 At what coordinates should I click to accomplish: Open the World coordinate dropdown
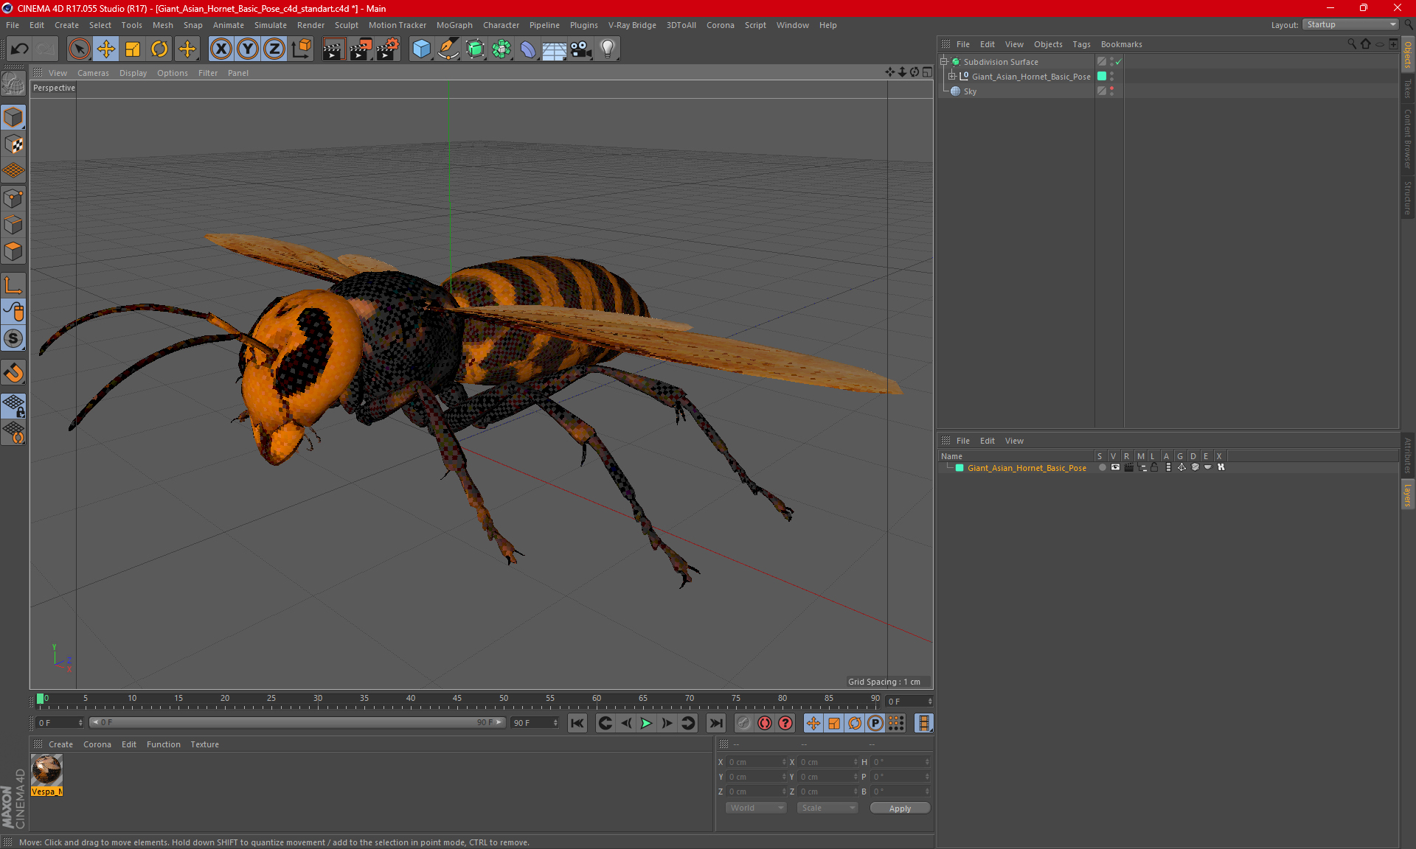pos(756,808)
